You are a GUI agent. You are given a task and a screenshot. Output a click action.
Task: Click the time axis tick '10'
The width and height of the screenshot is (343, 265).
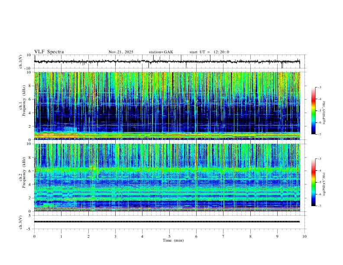click(x=304, y=236)
